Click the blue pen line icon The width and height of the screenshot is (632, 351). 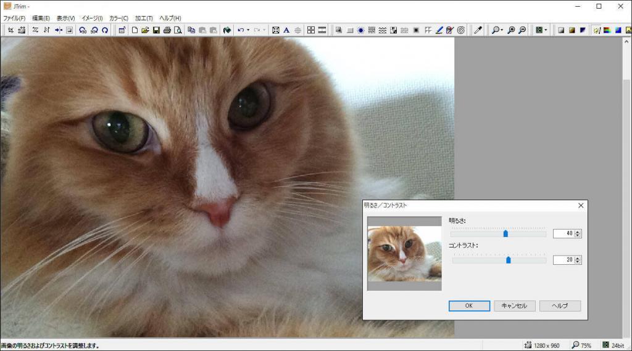[x=439, y=30]
